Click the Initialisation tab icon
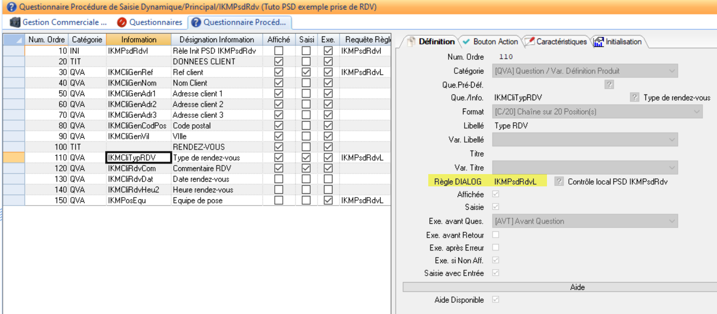Viewport: 717px width, 314px height. (598, 42)
